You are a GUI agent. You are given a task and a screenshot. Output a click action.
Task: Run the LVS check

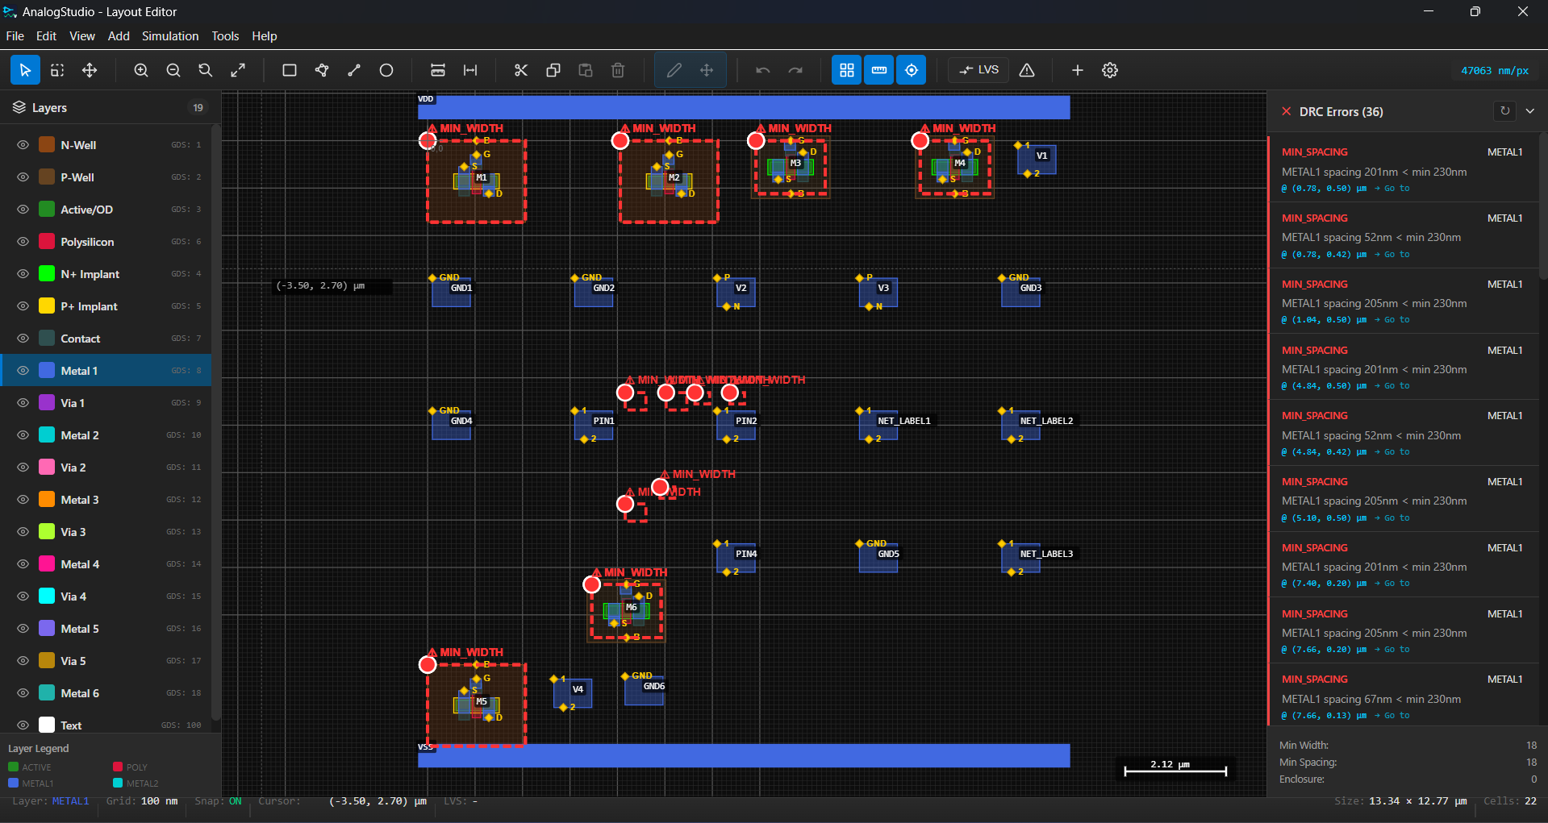(x=978, y=70)
